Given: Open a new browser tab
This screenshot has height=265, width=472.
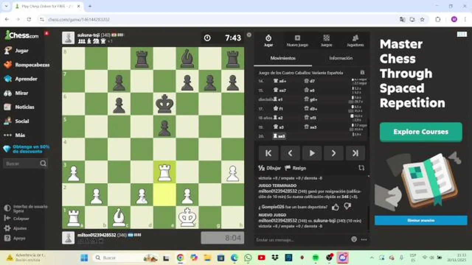Looking at the screenshot, I should pos(90,6).
